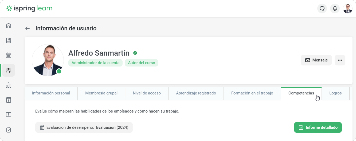The height and width of the screenshot is (141, 356).
Task: Click Alfredo Sanmartín's profile photo
Action: pyautogui.click(x=48, y=60)
